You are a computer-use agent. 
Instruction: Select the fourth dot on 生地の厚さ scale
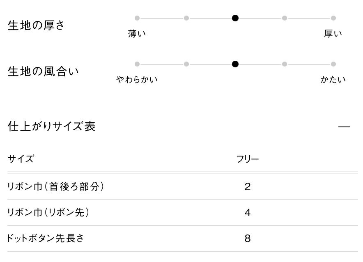pyautogui.click(x=285, y=18)
